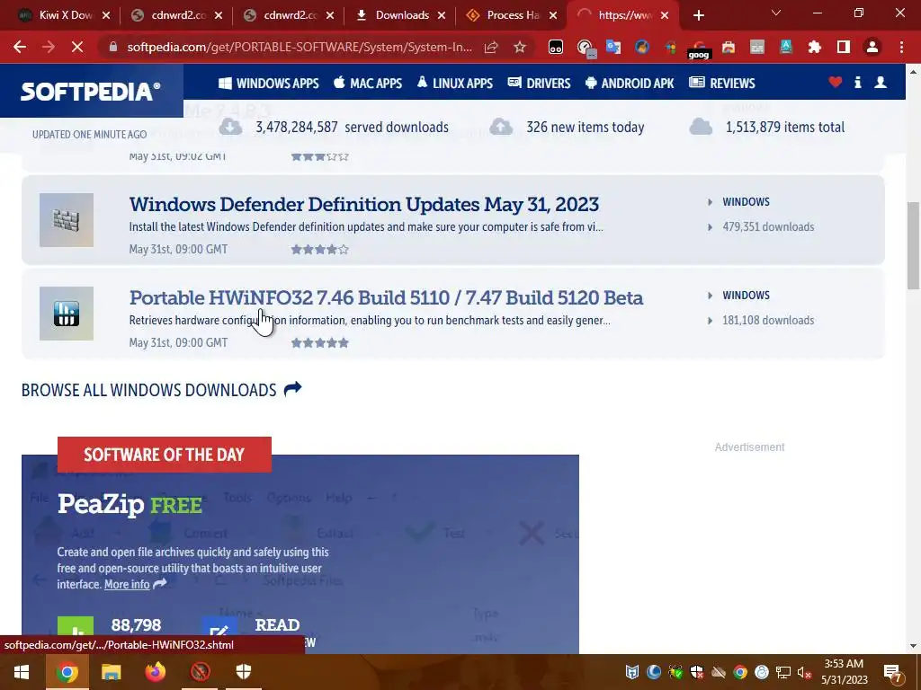Viewport: 921px width, 690px height.
Task: Click the Windows Security shield taskbar icon
Action: 244,672
